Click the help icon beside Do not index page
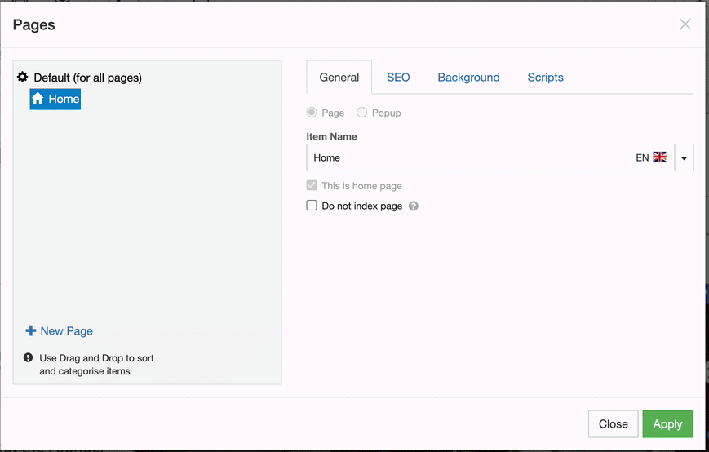709x452 pixels. tap(414, 206)
